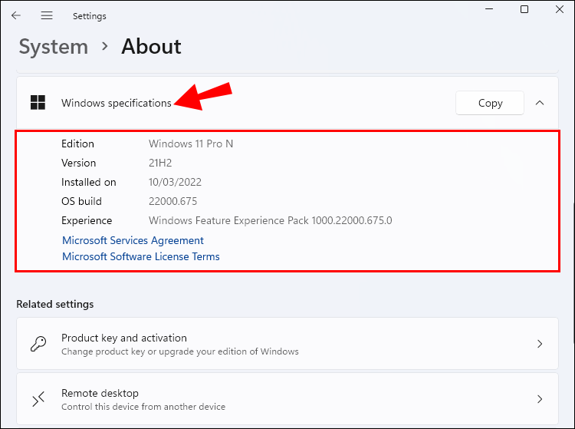This screenshot has height=429, width=575.
Task: Open the Microsoft Software License Terms link
Action: point(141,256)
